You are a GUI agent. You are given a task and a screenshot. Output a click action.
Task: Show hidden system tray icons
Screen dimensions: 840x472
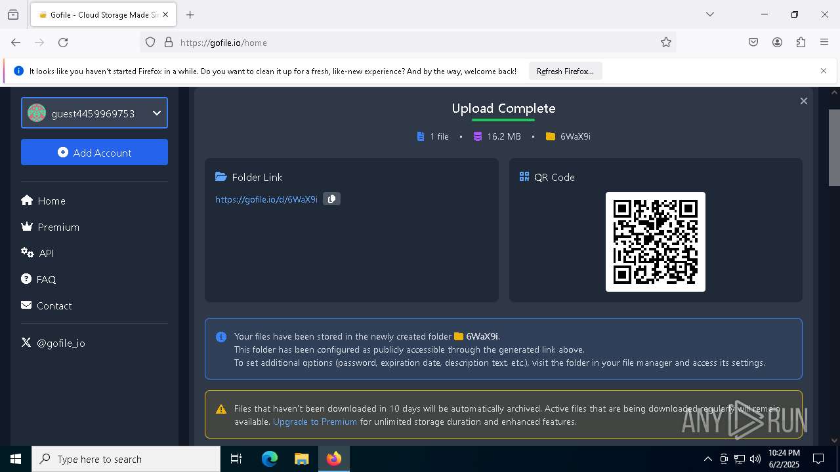point(707,459)
